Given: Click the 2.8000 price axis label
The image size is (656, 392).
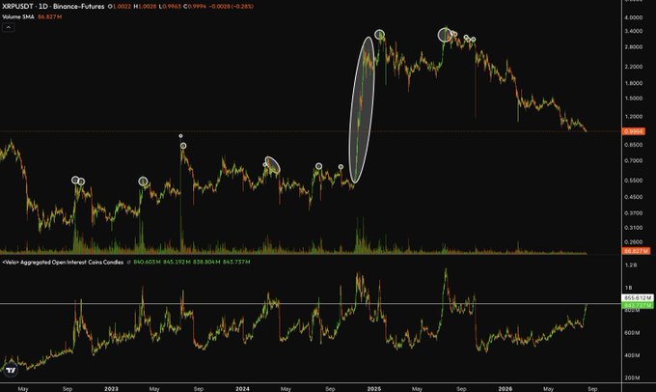Looking at the screenshot, I should 634,47.
